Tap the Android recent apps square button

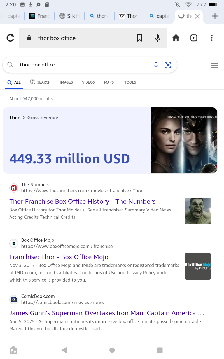(x=160, y=350)
